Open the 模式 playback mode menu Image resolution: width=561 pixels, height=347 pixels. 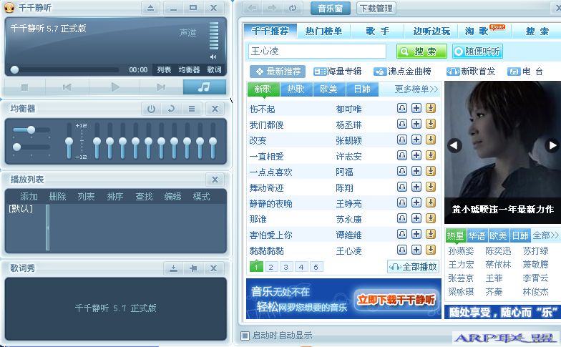201,196
